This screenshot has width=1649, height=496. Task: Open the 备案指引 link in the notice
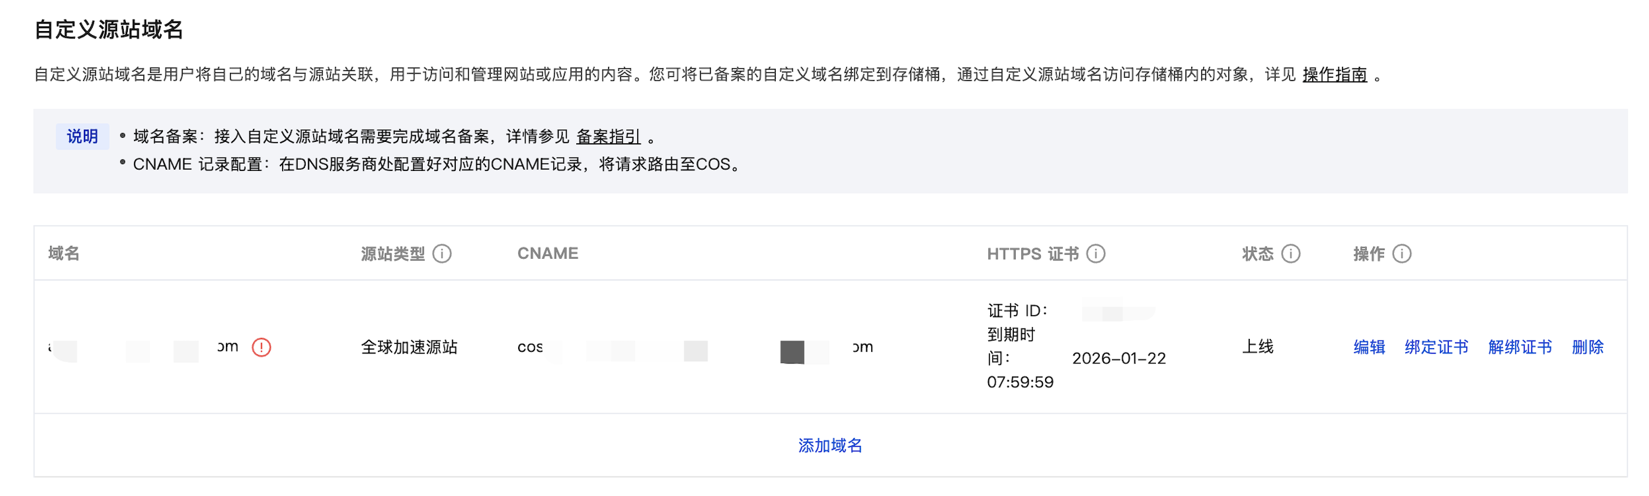[x=608, y=137]
